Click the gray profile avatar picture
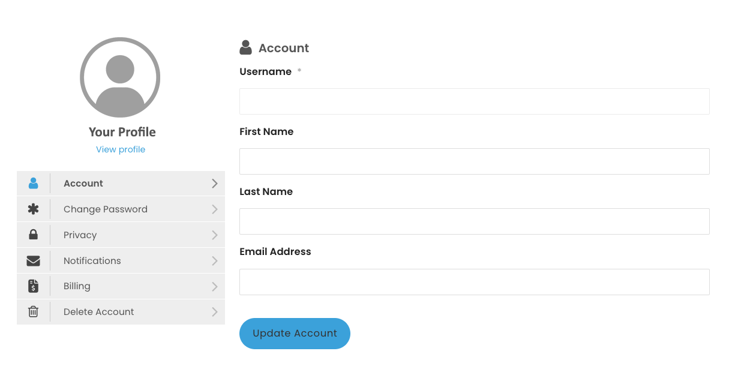The image size is (747, 372). tap(120, 77)
